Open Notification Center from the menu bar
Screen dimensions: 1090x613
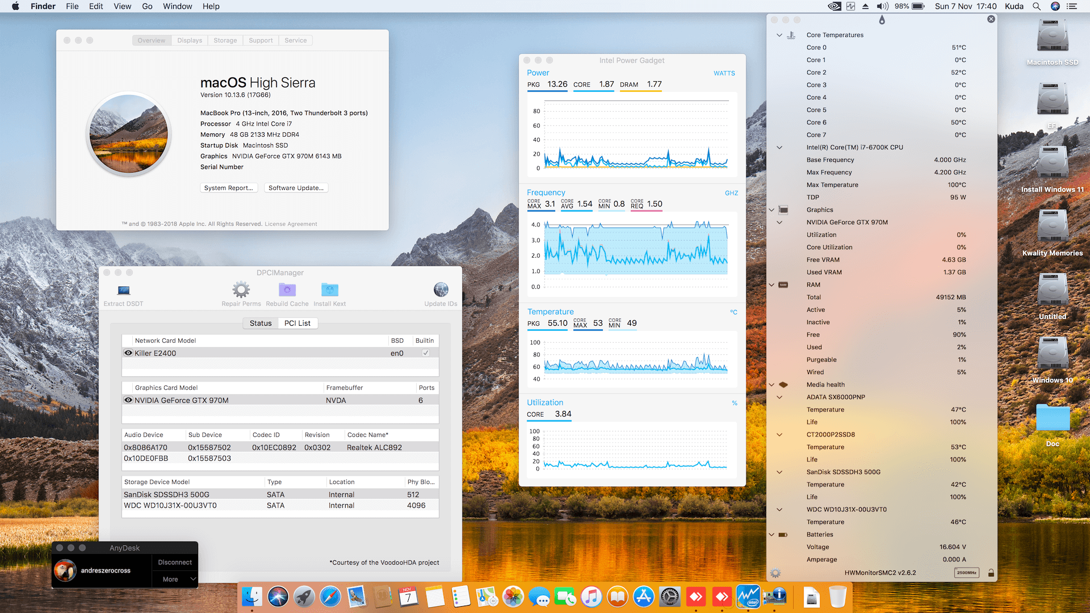pos(1072,6)
